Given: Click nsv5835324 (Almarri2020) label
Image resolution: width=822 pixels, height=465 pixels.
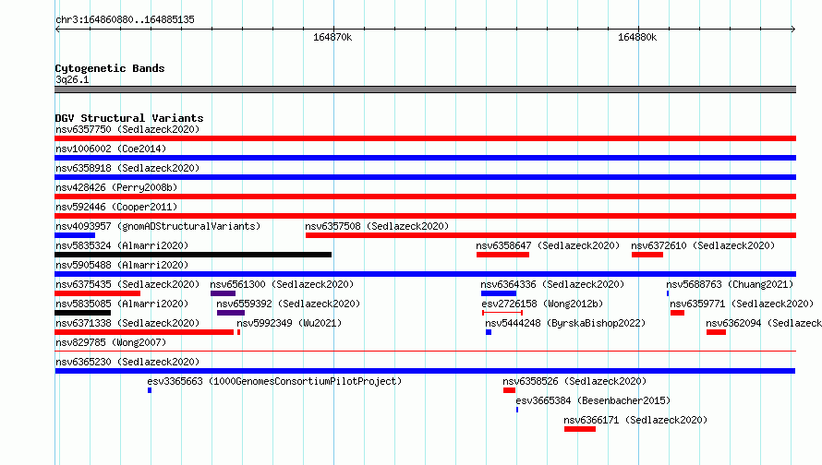Looking at the screenshot, I should 122,245.
